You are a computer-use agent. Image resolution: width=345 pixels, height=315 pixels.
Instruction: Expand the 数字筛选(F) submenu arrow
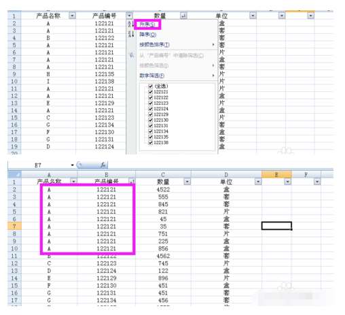tap(213, 76)
